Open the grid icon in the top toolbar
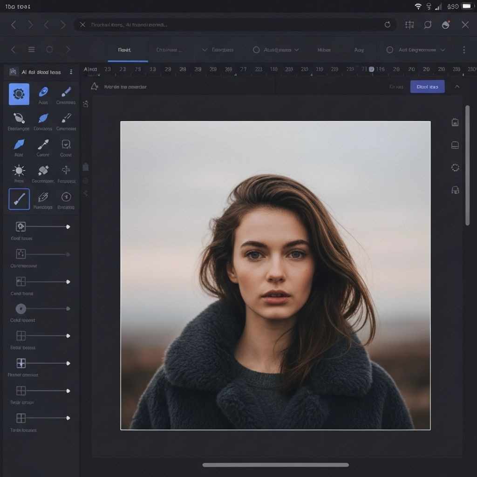 409,25
